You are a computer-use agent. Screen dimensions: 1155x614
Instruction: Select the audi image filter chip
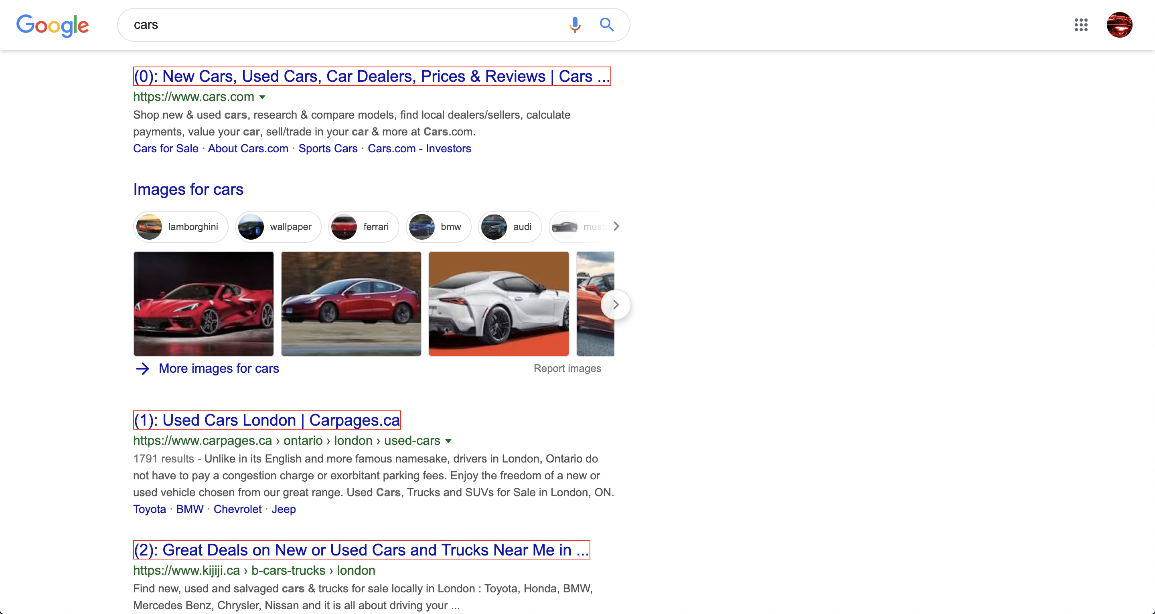(510, 227)
